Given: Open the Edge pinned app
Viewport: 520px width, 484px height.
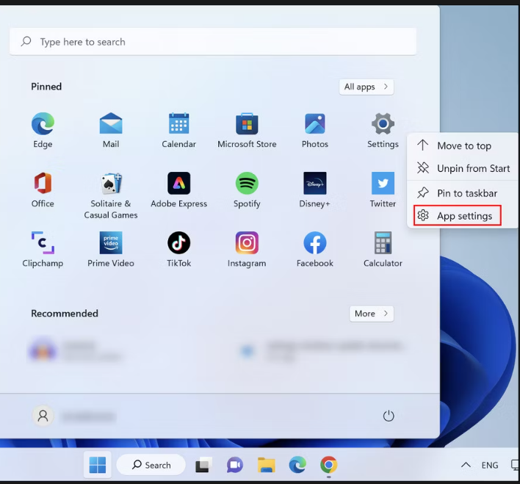Looking at the screenshot, I should pyautogui.click(x=43, y=131).
